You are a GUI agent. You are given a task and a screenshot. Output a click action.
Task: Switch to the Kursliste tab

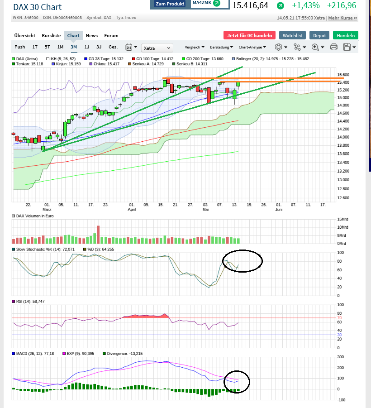51,35
